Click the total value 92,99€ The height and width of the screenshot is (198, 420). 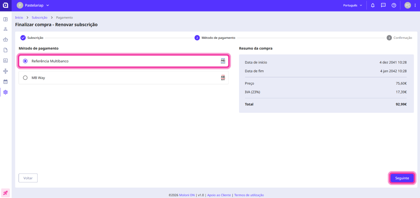(401, 104)
